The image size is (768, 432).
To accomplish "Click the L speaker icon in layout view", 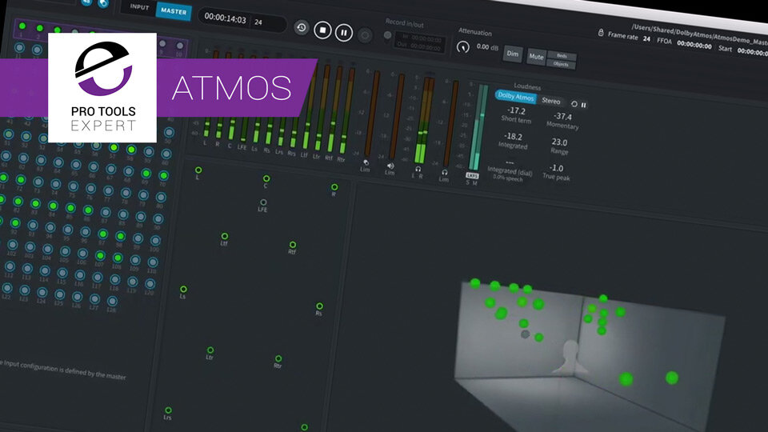I will click(x=198, y=170).
